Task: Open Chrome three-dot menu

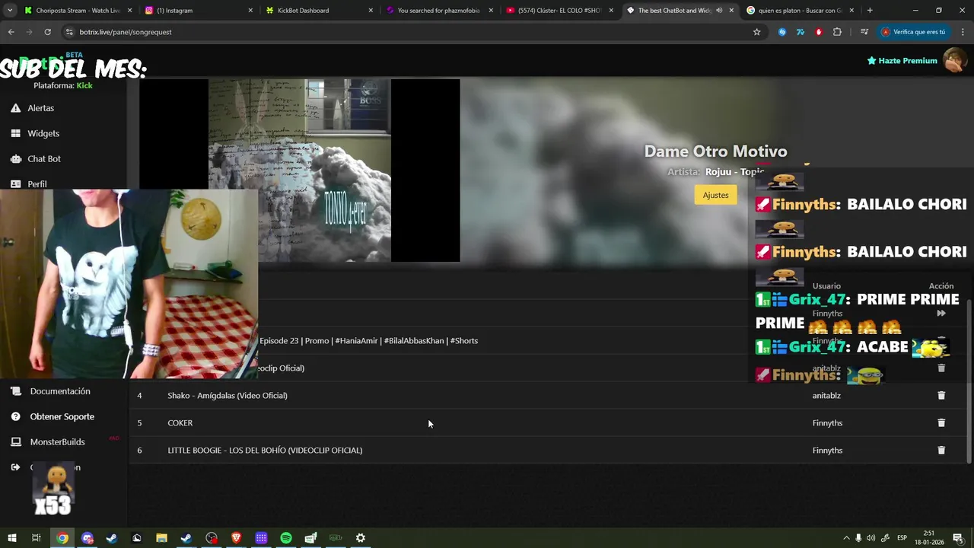Action: pyautogui.click(x=963, y=32)
